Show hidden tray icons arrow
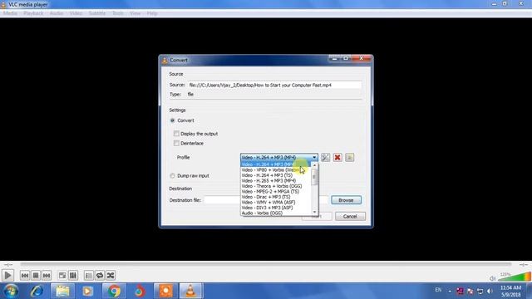Screen dimensions: 532x299 coord(450,292)
